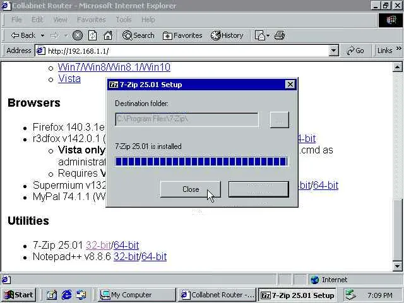Click the Supermium 64-bit link
The height and width of the screenshot is (303, 404).
(326, 185)
